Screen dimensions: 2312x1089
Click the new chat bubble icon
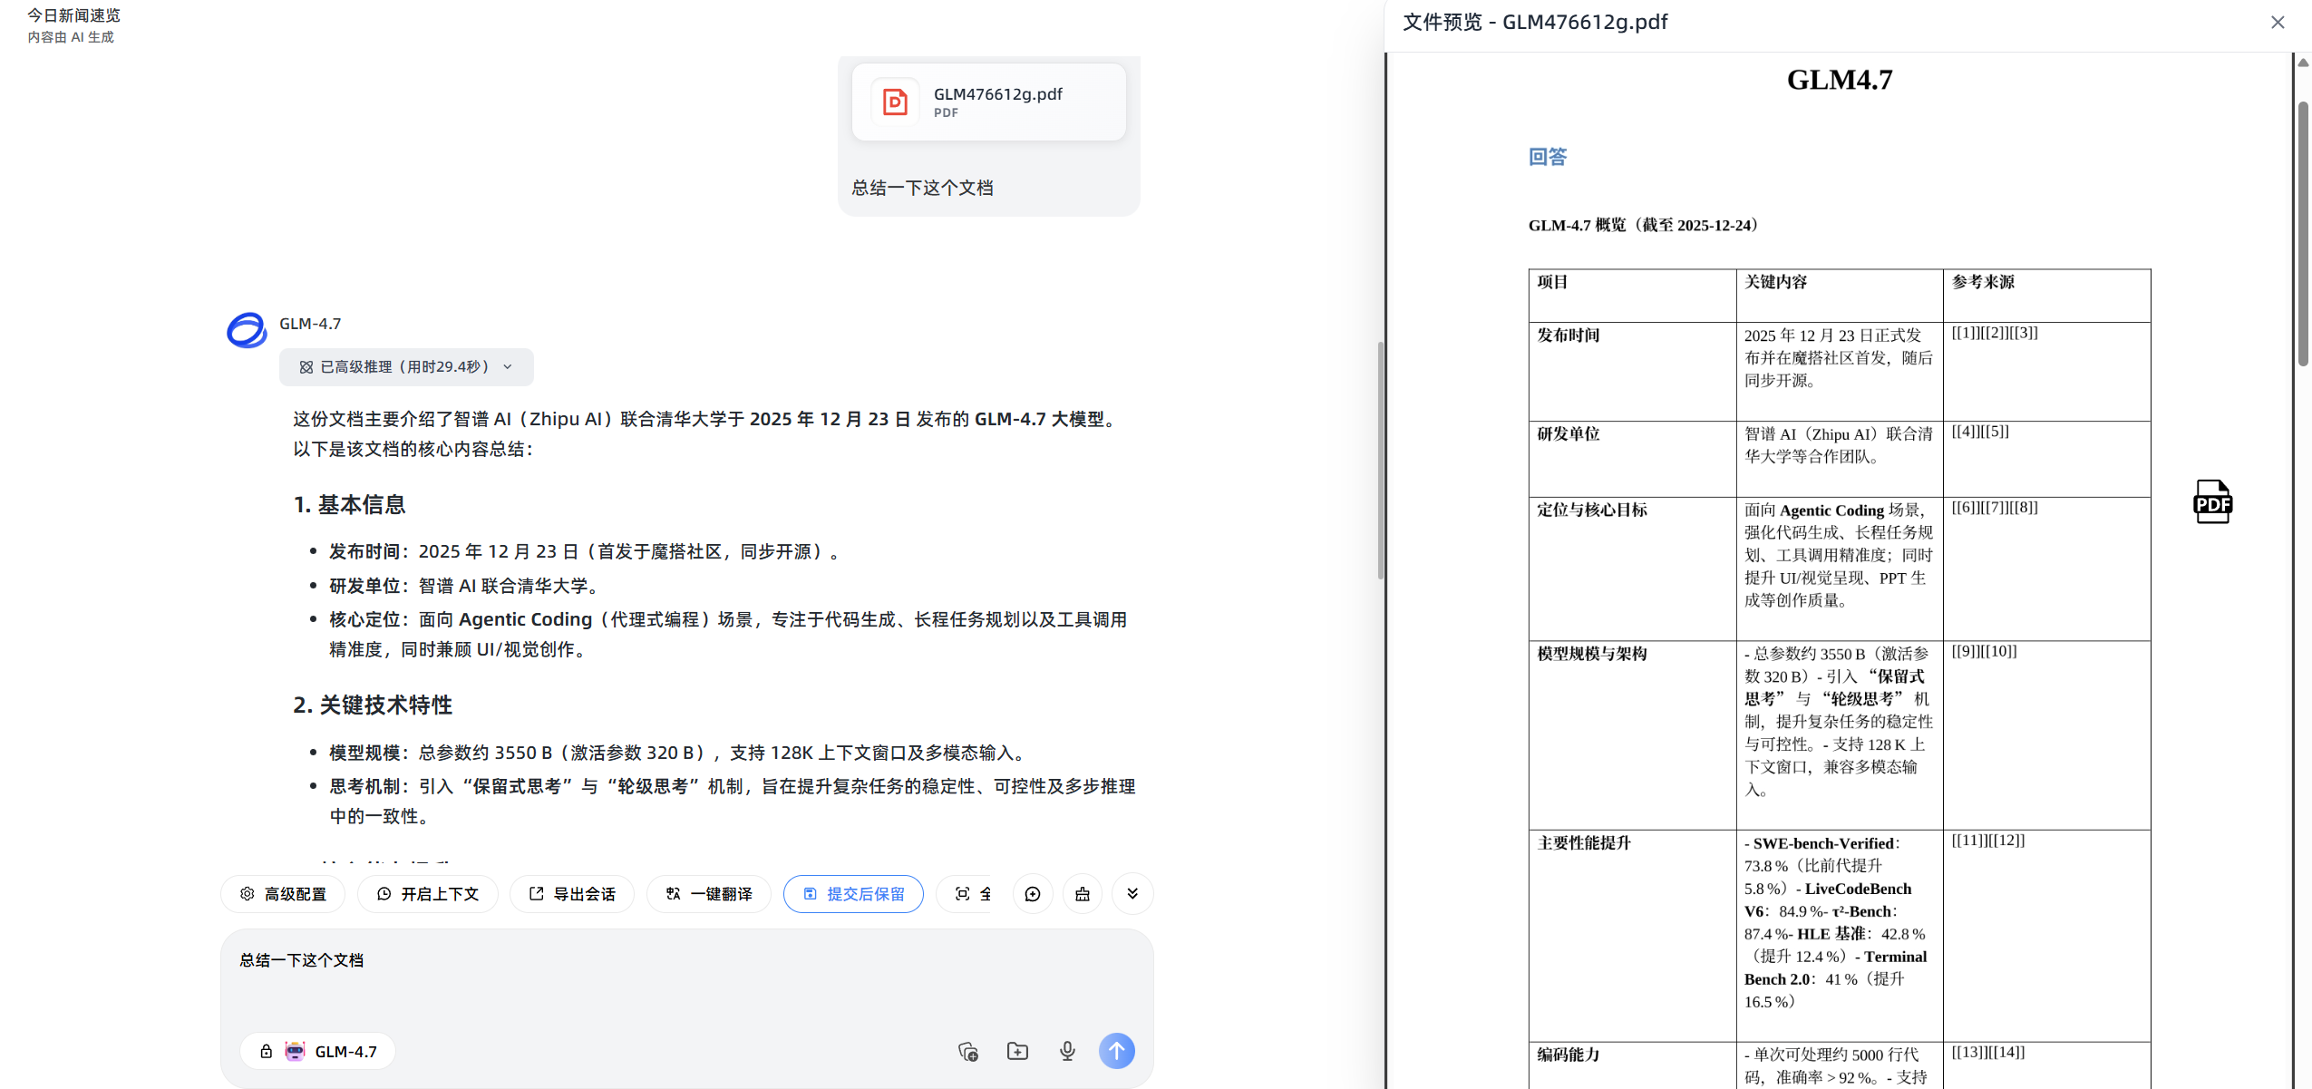pyautogui.click(x=1033, y=894)
